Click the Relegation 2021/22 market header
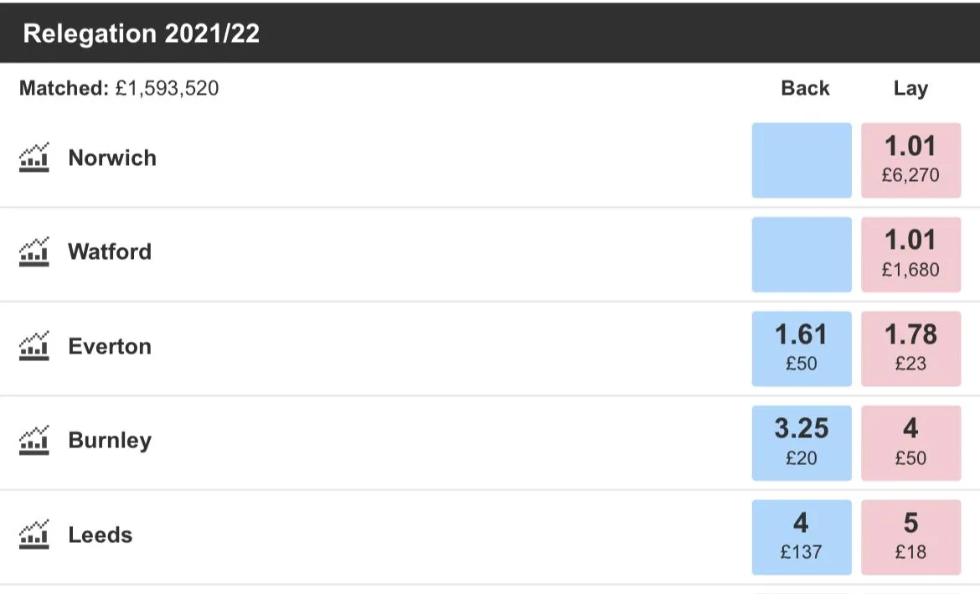The image size is (980, 594). 142,34
